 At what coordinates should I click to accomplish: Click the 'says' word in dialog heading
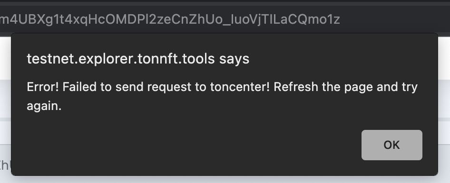(235, 59)
